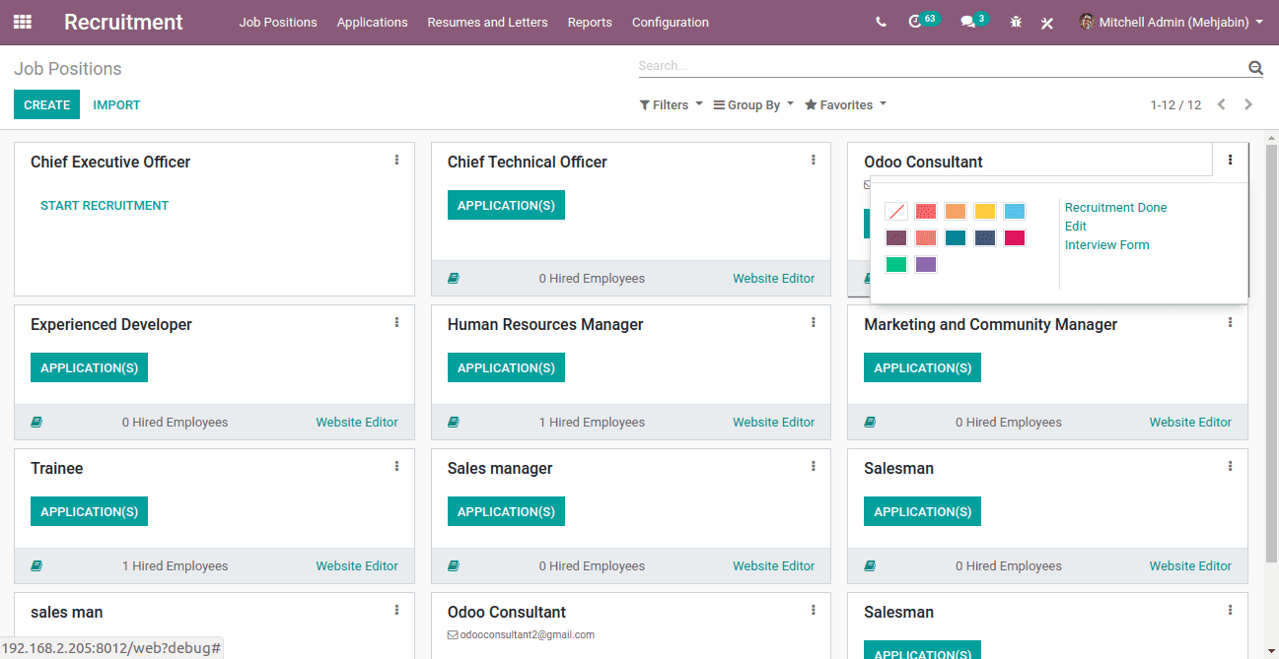This screenshot has width=1279, height=659.
Task: Go to next page arrow
Action: point(1248,104)
